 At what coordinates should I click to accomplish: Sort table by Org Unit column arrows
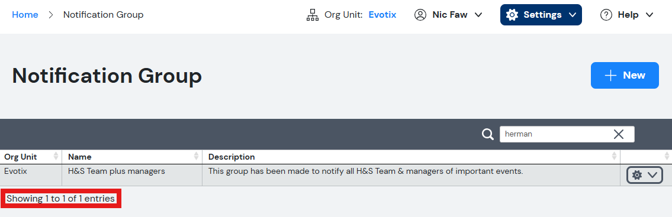(x=56, y=156)
